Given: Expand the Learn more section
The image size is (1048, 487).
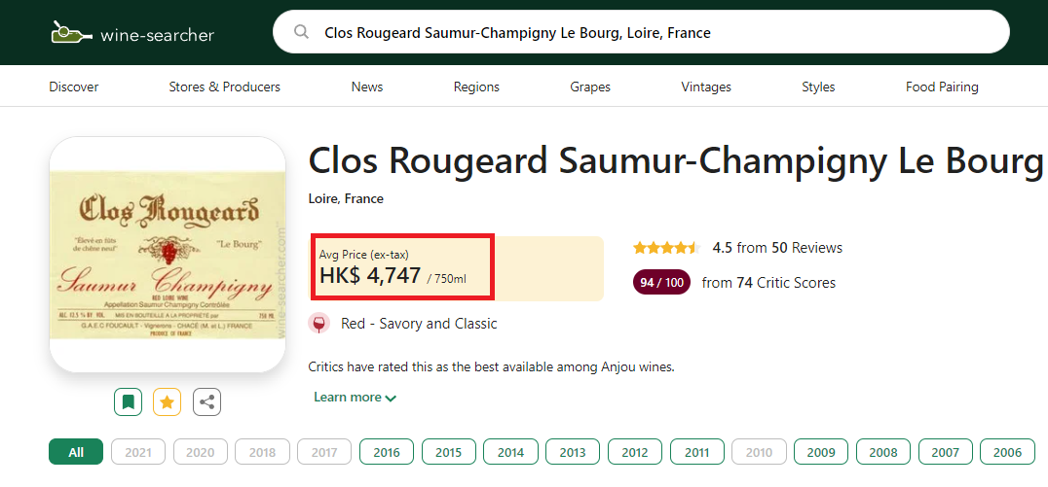Looking at the screenshot, I should tap(355, 398).
